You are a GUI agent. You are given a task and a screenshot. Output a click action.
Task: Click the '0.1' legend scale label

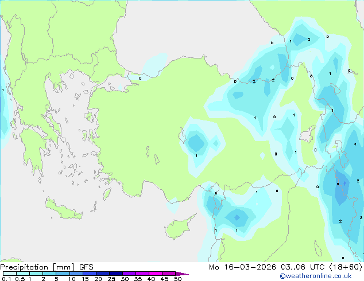point(6,279)
